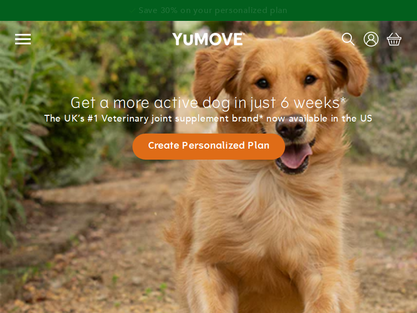This screenshot has width=417, height=313.
Task: Click 'personalized plan' in the top banner
Action: 251,10
